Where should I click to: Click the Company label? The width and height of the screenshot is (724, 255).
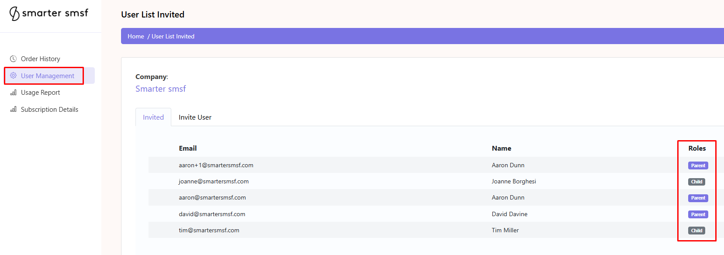(152, 76)
